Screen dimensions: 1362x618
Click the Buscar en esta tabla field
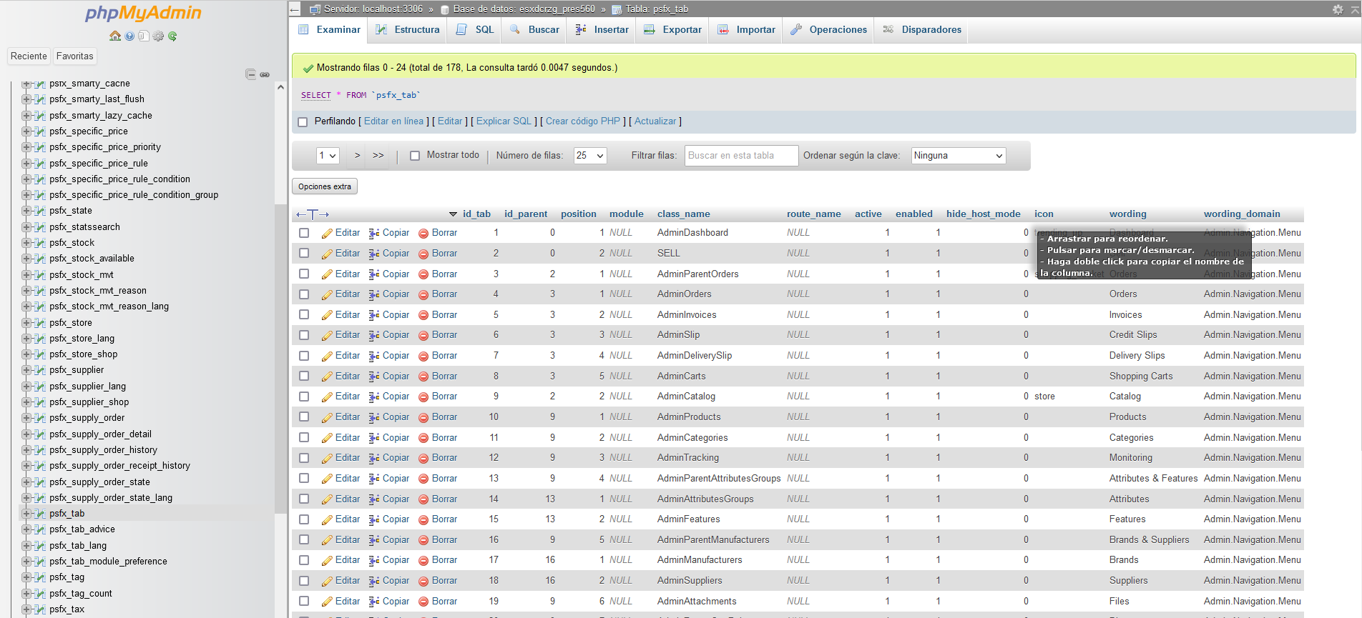pos(741,156)
